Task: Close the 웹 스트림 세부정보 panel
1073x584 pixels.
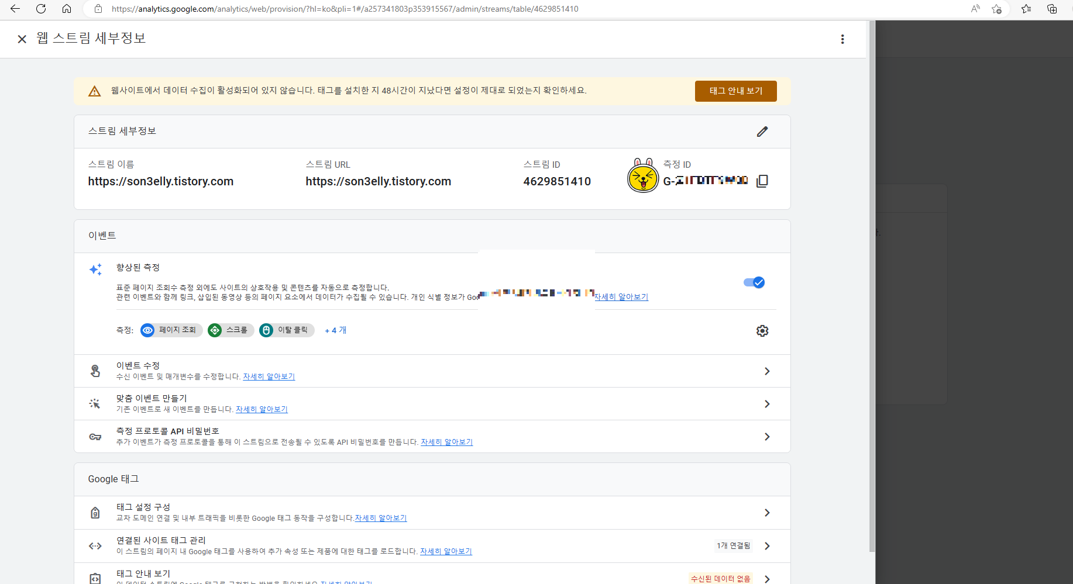Action: click(22, 39)
